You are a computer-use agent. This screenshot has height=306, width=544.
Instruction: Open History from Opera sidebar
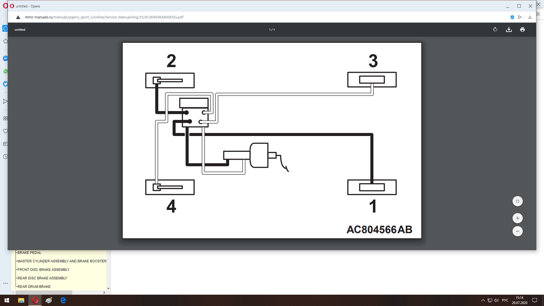(x=5, y=157)
